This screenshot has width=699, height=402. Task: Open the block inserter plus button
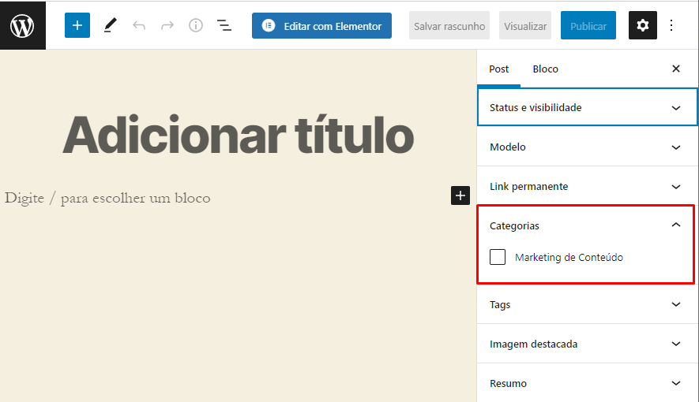pos(77,25)
